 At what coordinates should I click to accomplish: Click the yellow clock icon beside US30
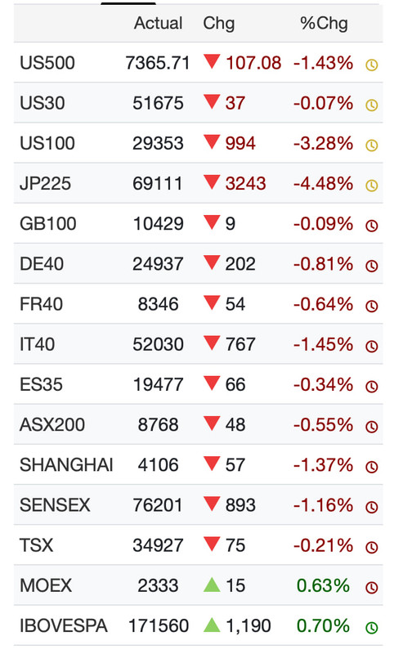coord(371,105)
